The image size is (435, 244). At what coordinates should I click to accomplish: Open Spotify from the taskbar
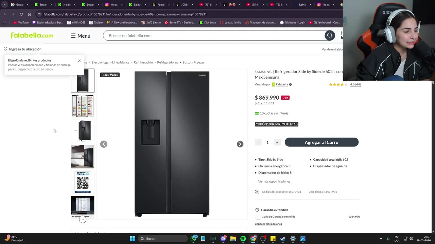243,239
